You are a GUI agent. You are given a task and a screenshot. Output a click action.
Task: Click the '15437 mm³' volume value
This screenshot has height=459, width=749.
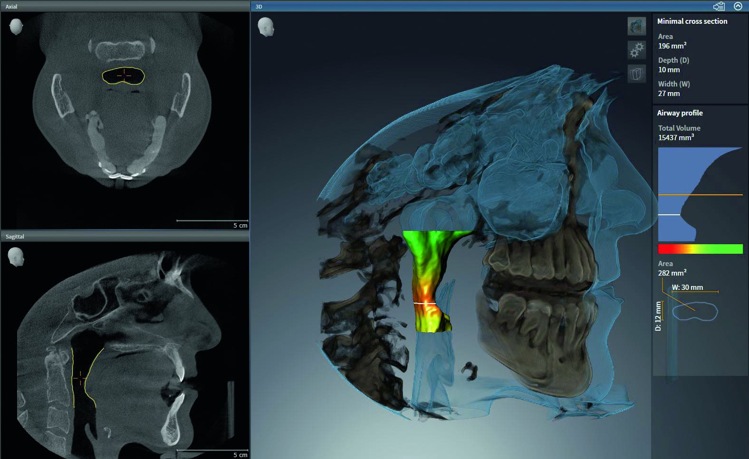[676, 137]
